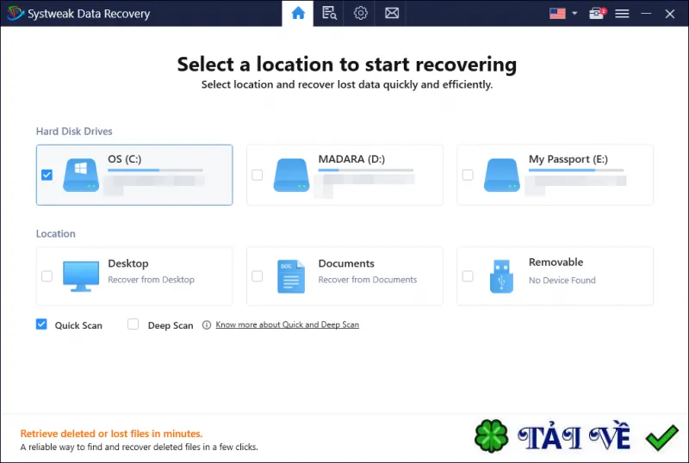
Task: Click the MADARA (D:) usage bar
Action: tap(366, 170)
